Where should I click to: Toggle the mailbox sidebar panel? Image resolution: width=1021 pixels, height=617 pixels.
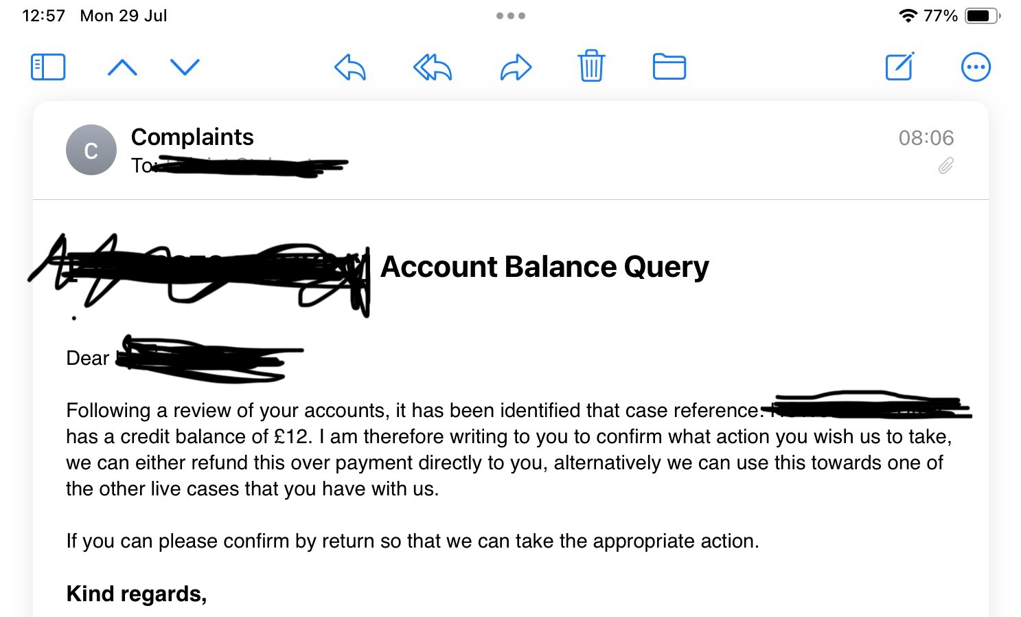click(x=48, y=67)
